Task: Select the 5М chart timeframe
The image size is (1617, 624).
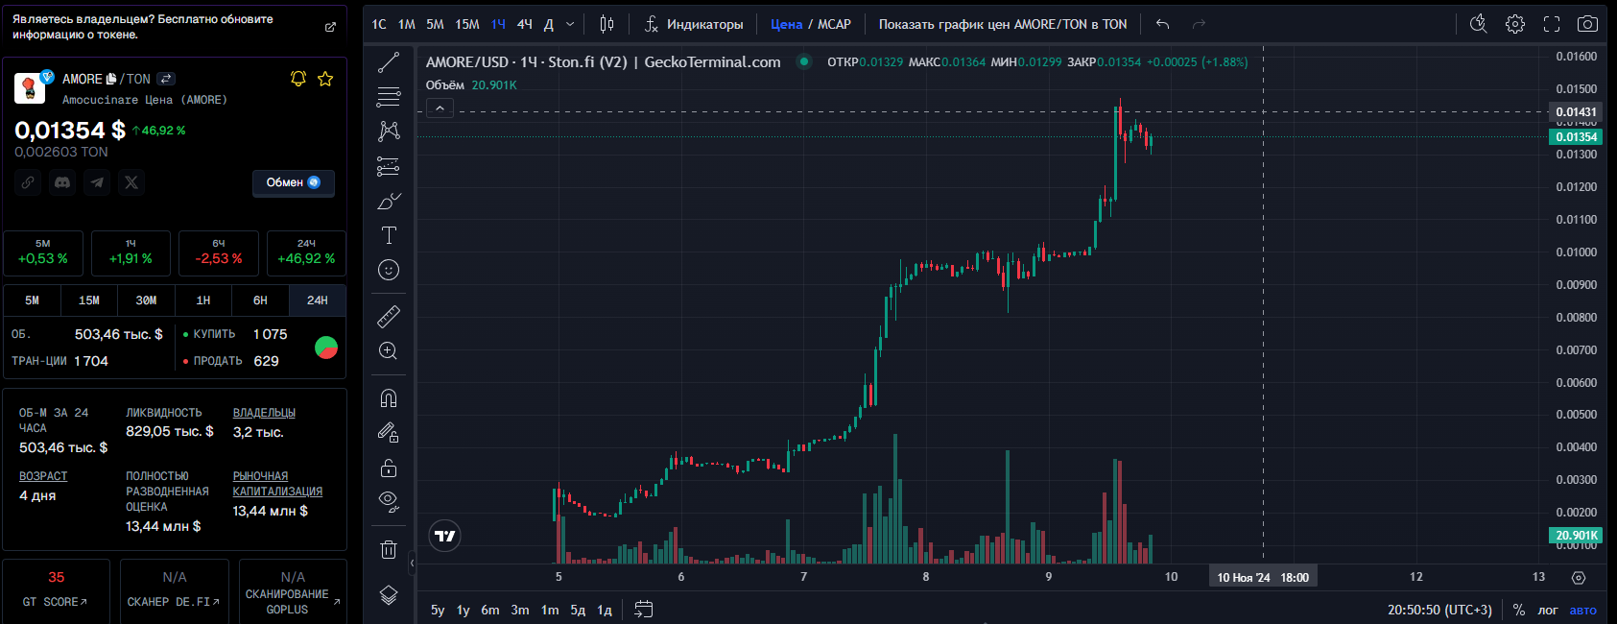Action: (x=435, y=24)
